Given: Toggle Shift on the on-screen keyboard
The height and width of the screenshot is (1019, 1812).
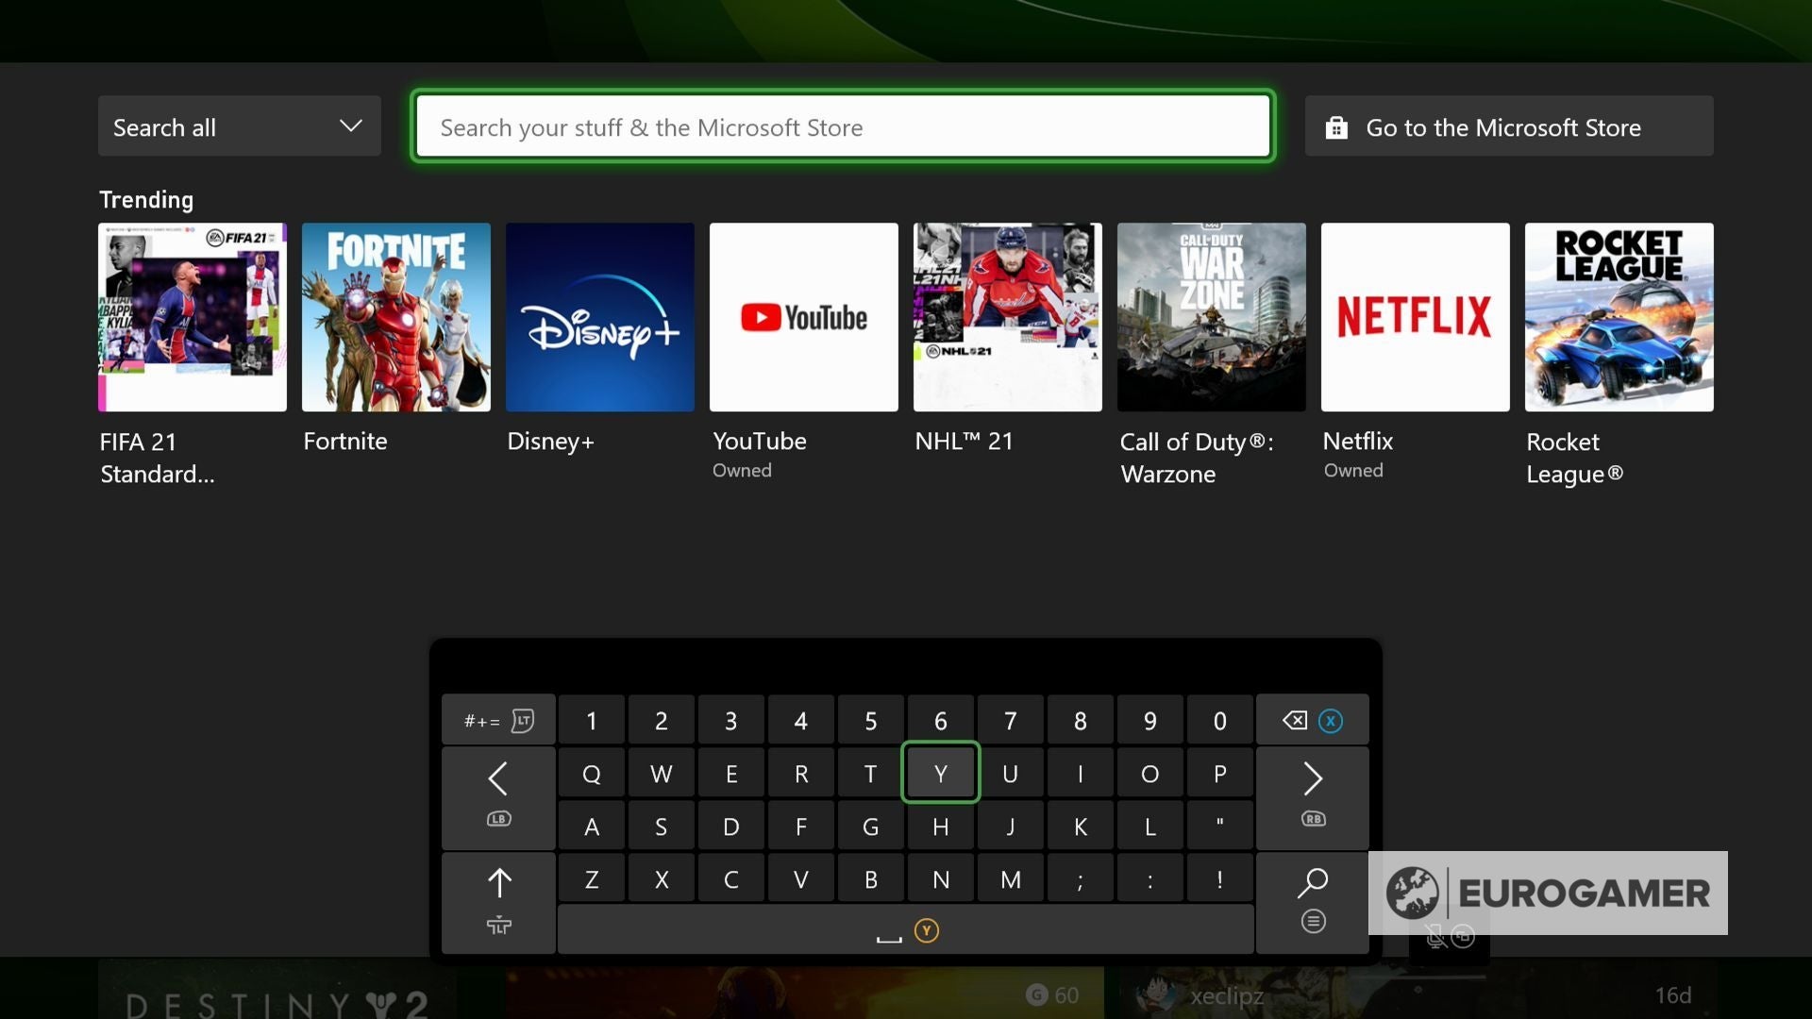Looking at the screenshot, I should 497,880.
